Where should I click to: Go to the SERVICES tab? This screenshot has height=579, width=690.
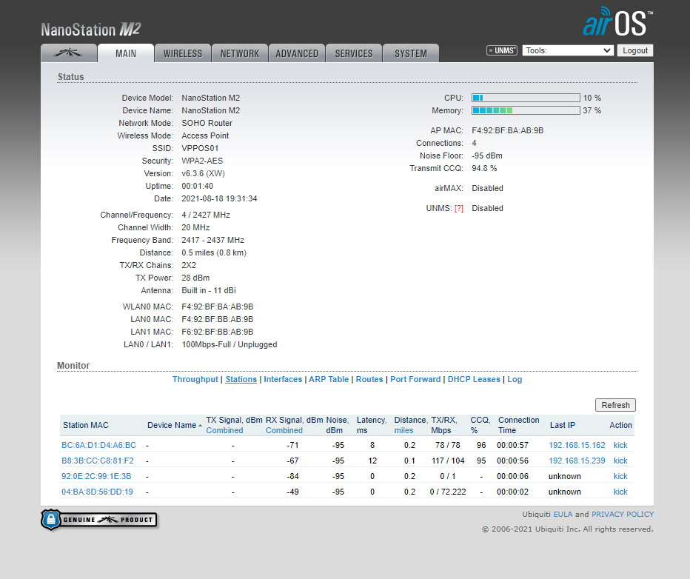click(x=354, y=53)
